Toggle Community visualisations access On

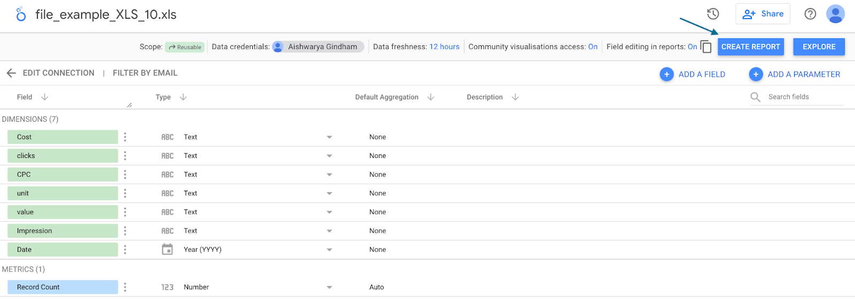[593, 47]
